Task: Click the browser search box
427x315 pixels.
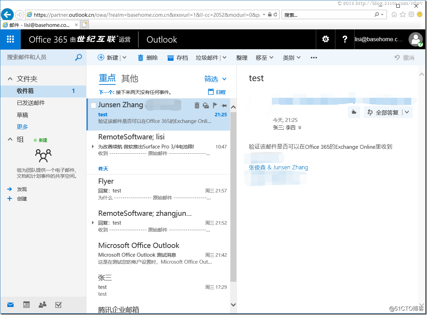Action: [x=328, y=15]
